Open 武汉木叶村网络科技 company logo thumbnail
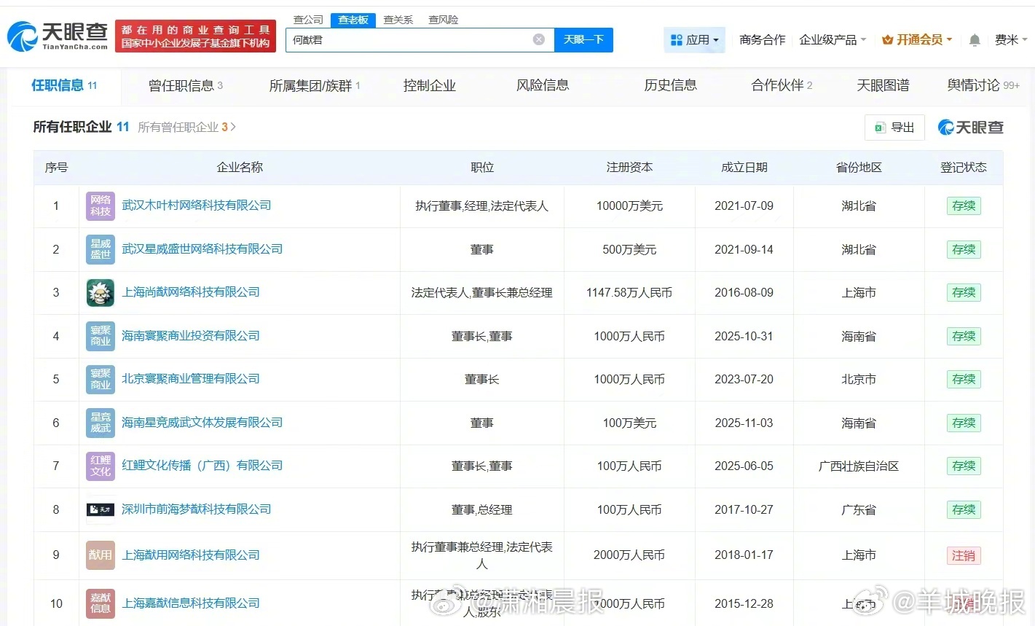 point(101,206)
